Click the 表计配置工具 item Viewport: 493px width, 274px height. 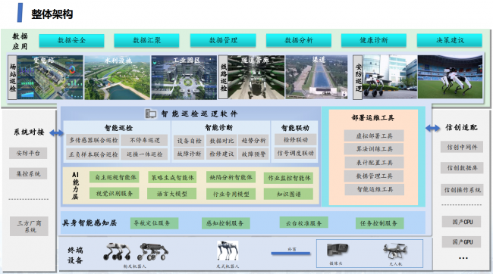pyautogui.click(x=374, y=163)
